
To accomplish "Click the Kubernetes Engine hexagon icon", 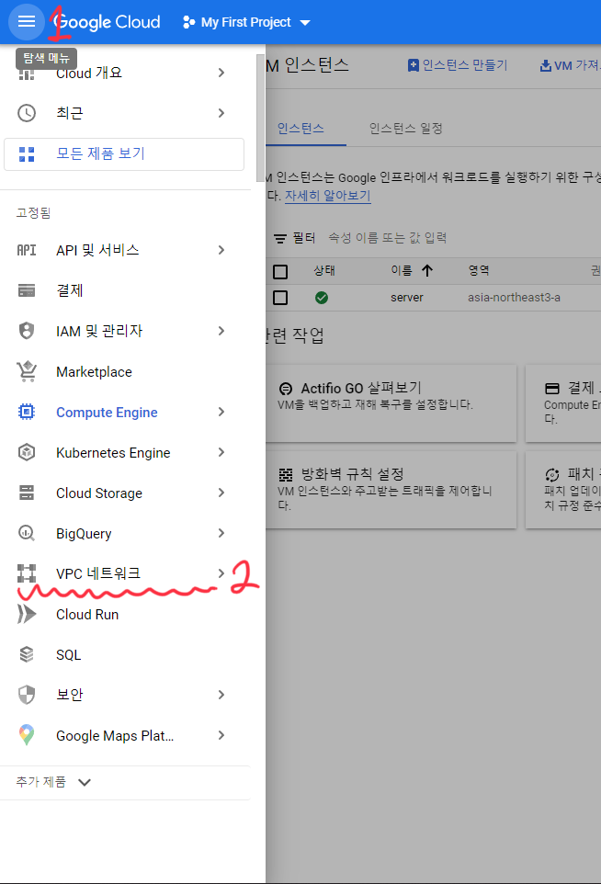I will [x=27, y=453].
